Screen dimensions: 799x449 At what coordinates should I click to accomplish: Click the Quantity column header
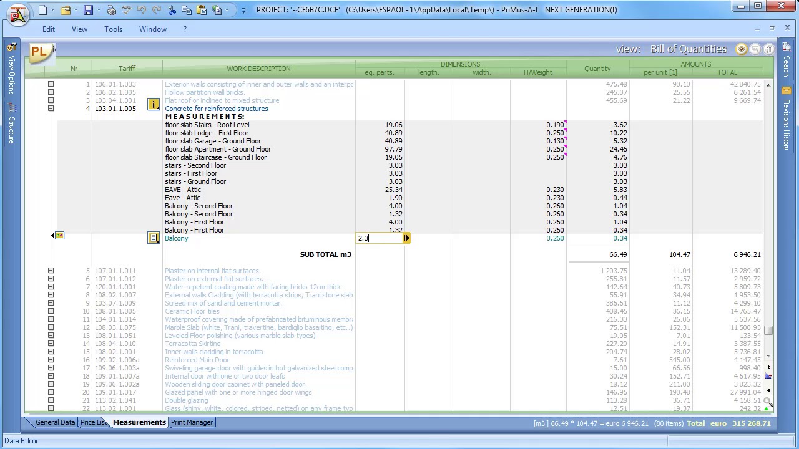pos(597,69)
